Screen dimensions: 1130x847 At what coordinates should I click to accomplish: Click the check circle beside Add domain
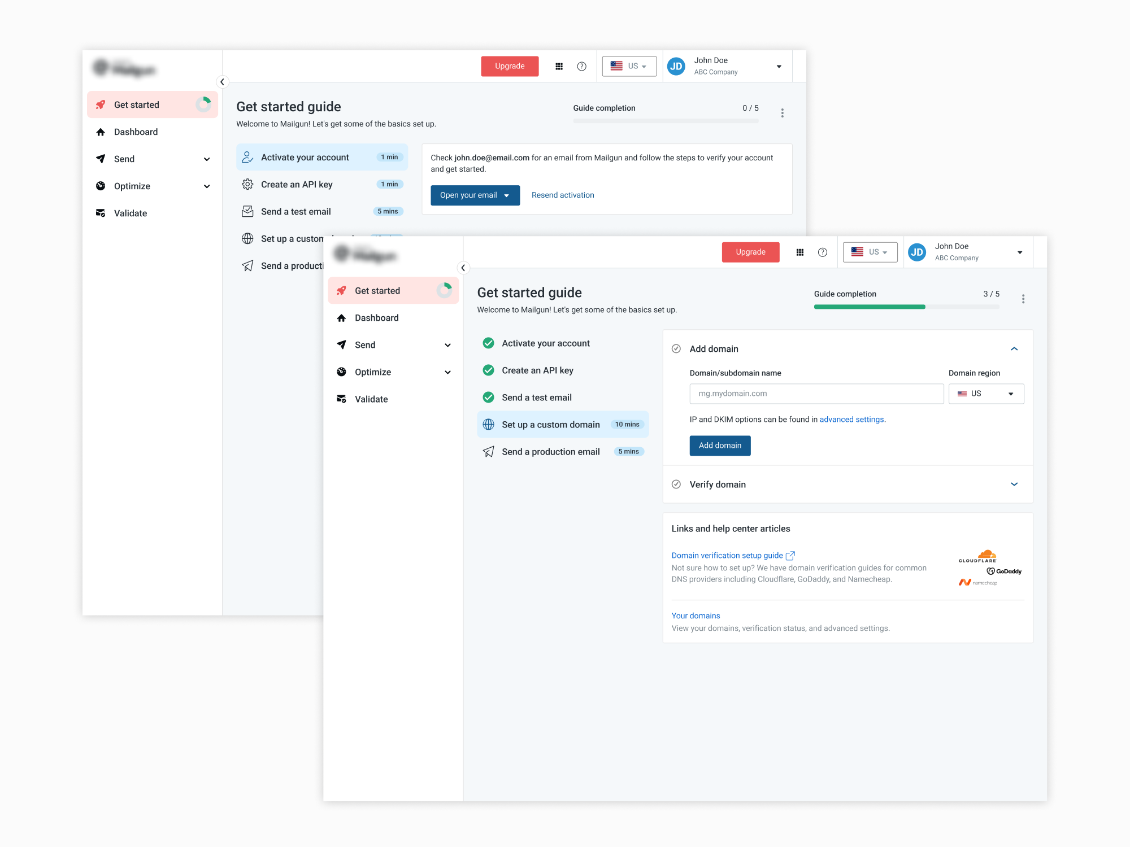click(x=676, y=349)
